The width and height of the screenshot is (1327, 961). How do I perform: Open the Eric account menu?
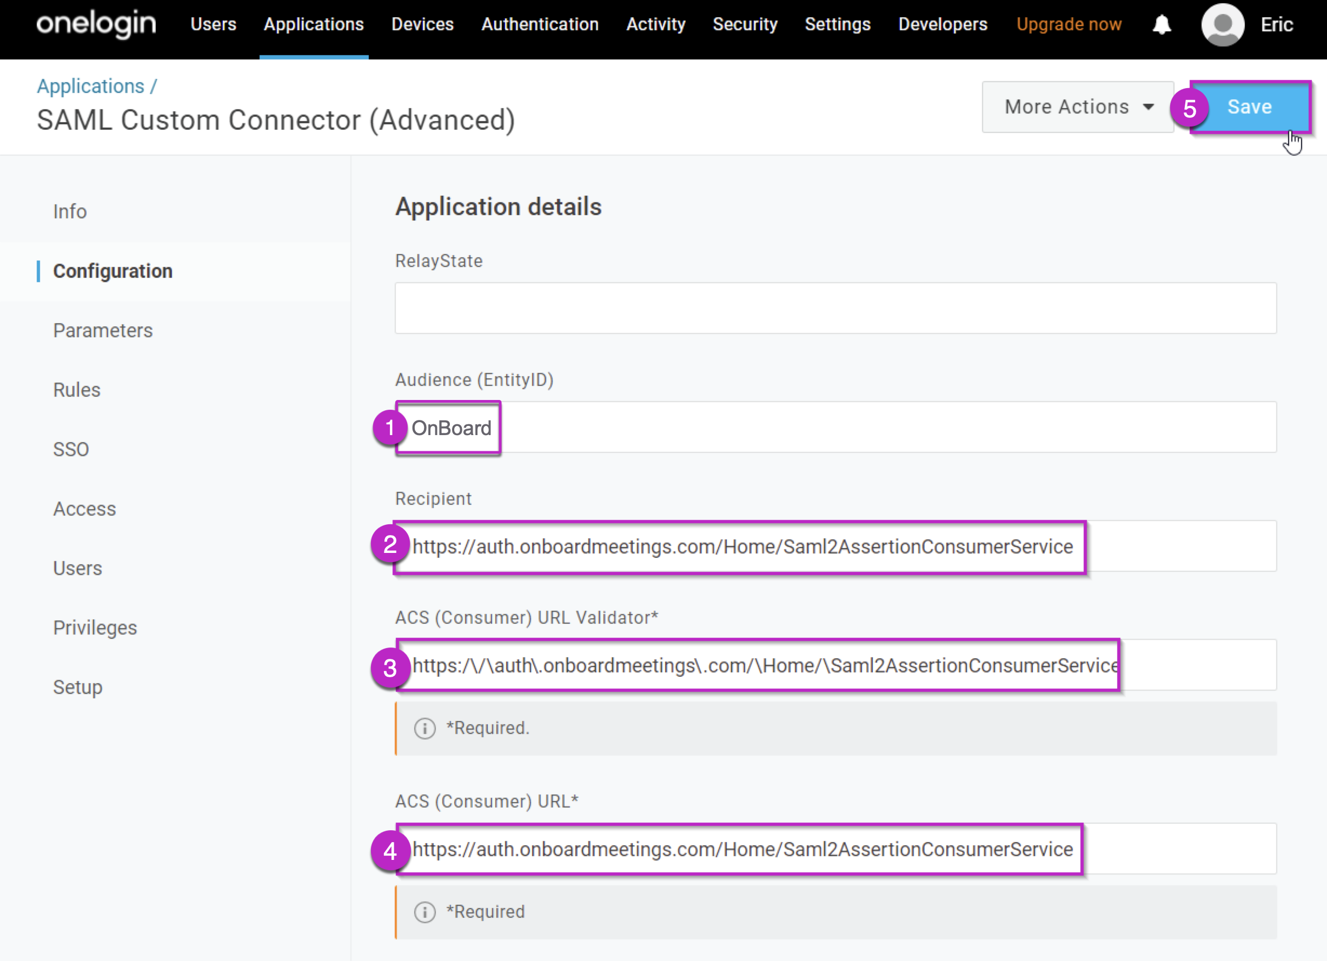1277,24
